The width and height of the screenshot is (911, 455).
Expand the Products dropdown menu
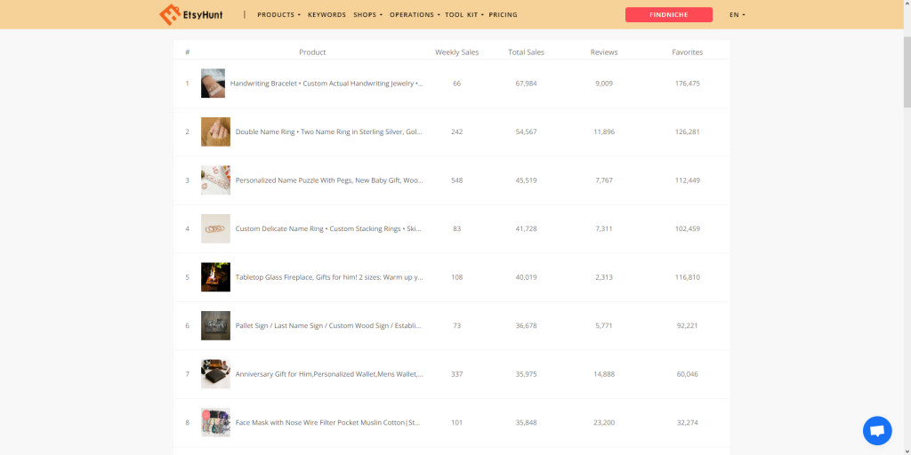(278, 15)
